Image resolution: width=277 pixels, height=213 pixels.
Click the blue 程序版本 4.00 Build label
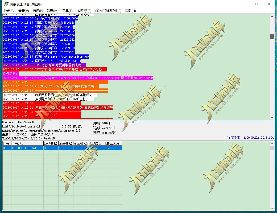point(250,138)
